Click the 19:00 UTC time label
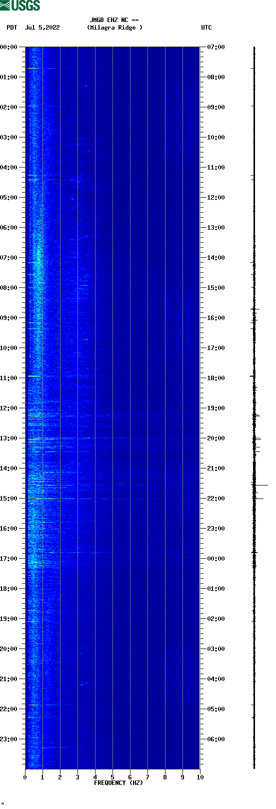Image resolution: width=276 pixels, height=809 pixels. click(216, 408)
